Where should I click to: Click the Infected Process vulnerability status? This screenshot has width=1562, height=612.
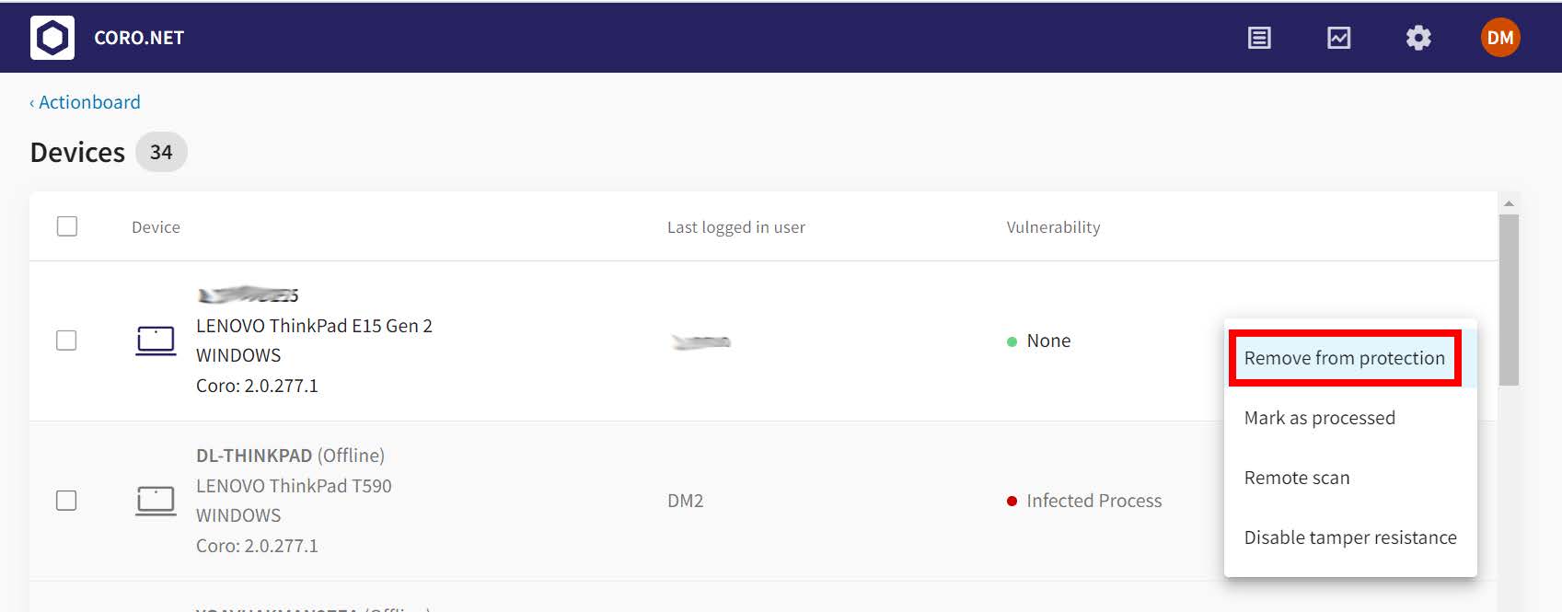1084,501
